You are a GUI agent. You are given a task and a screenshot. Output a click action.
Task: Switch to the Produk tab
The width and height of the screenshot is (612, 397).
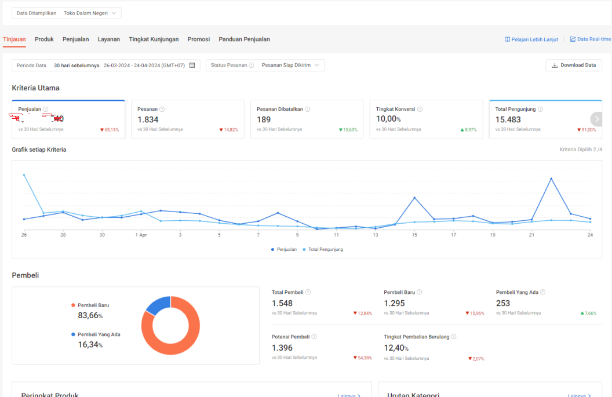[44, 39]
